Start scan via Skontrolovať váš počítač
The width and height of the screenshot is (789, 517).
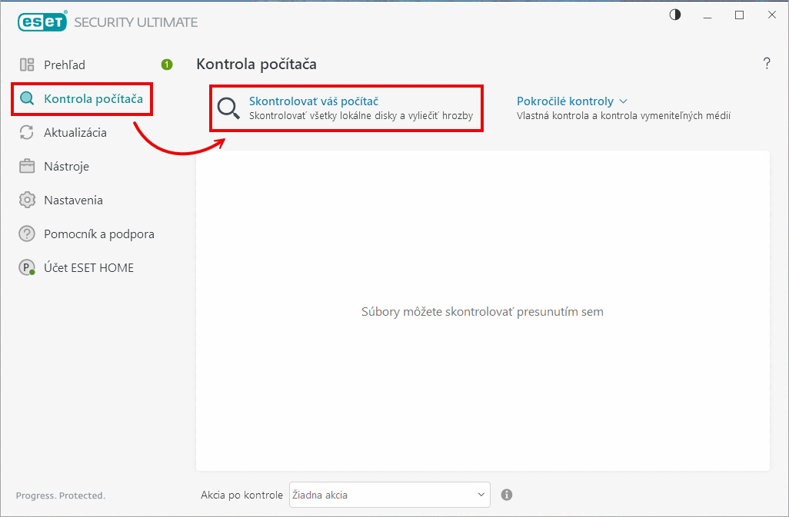coord(314,101)
